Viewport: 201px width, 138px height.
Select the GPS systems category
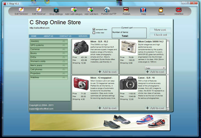pyautogui.click(x=49, y=45)
